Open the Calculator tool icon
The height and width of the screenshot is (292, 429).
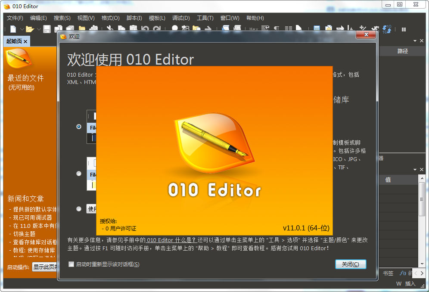click(317, 29)
